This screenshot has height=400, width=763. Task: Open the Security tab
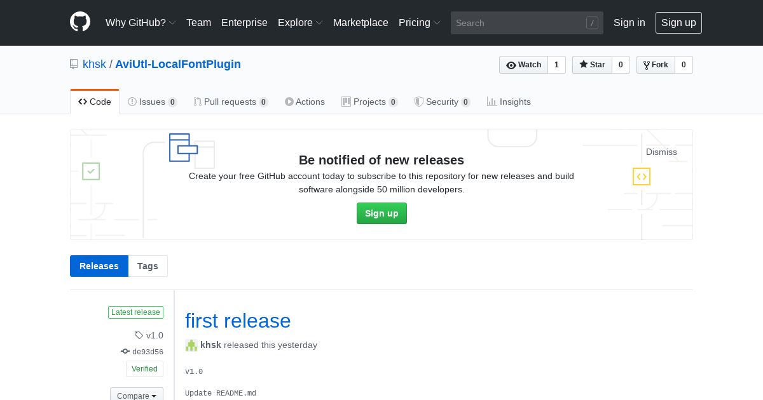(x=442, y=102)
